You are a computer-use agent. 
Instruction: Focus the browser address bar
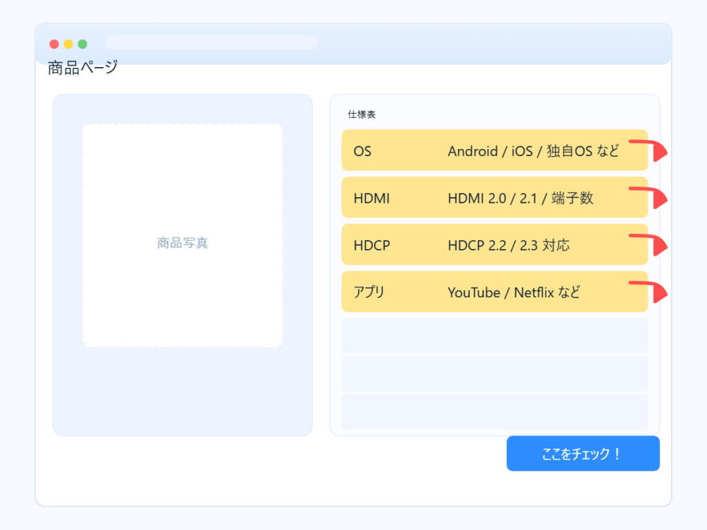pyautogui.click(x=212, y=43)
